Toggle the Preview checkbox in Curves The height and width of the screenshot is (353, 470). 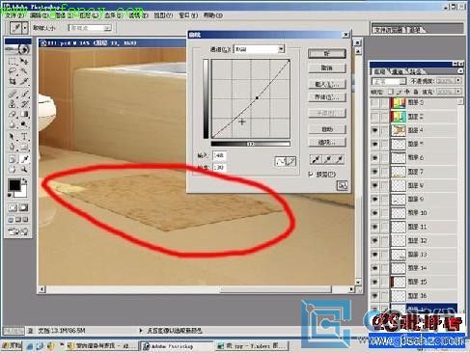tap(311, 174)
